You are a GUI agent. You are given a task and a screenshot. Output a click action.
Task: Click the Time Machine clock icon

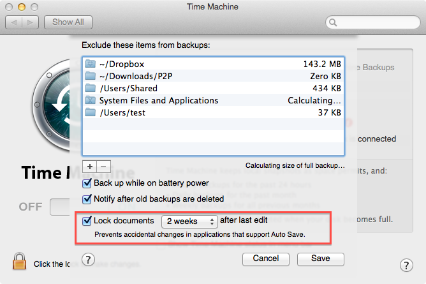point(52,105)
